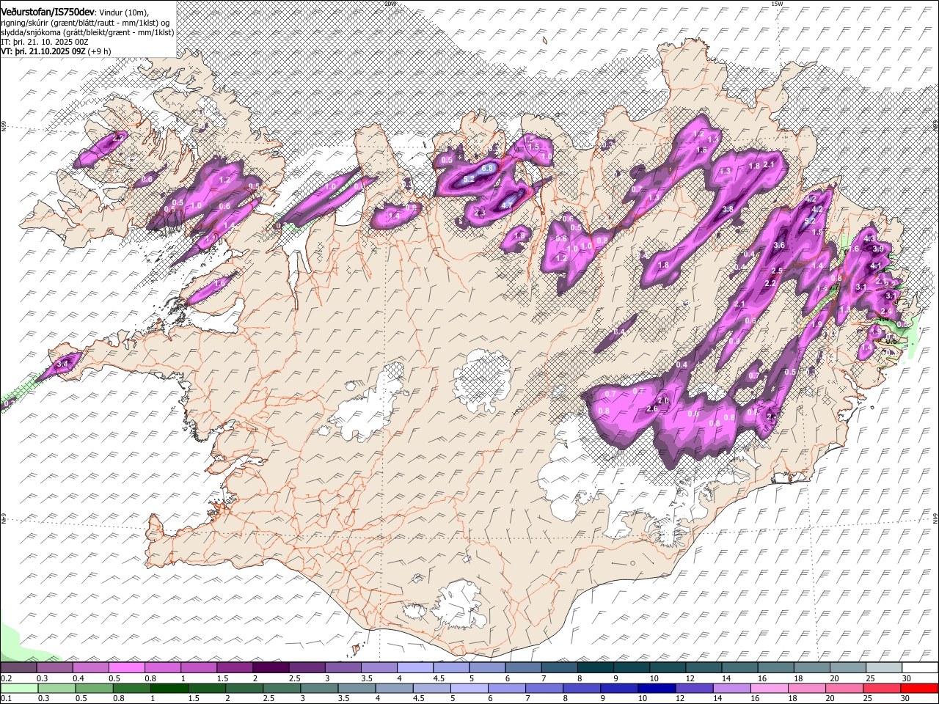Select the '2.3' precipitation value on the map
939x704 pixels.
(x=481, y=213)
